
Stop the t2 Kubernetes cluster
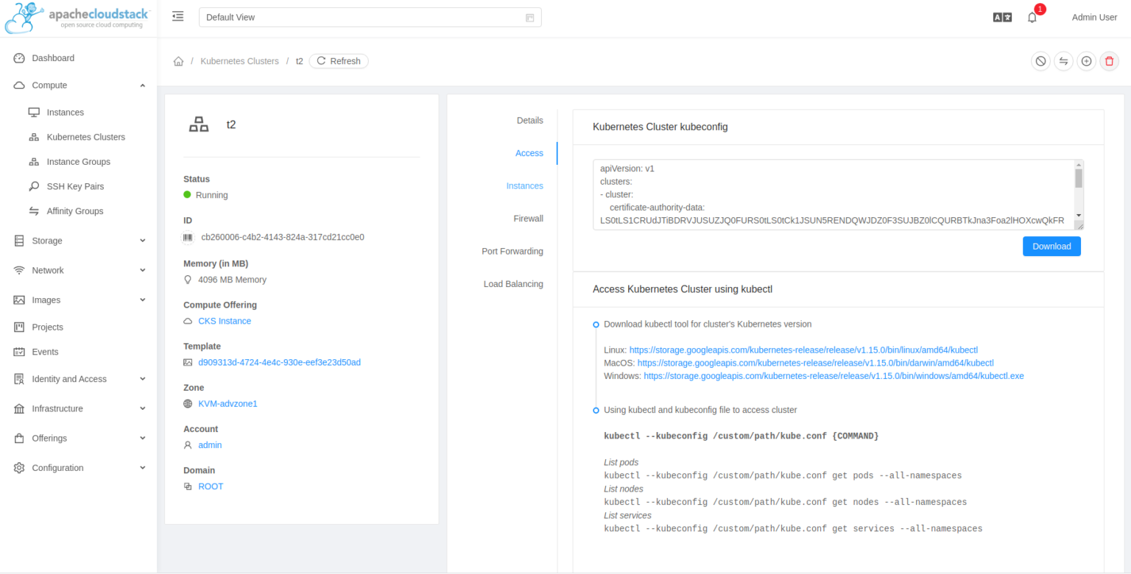pos(1040,61)
